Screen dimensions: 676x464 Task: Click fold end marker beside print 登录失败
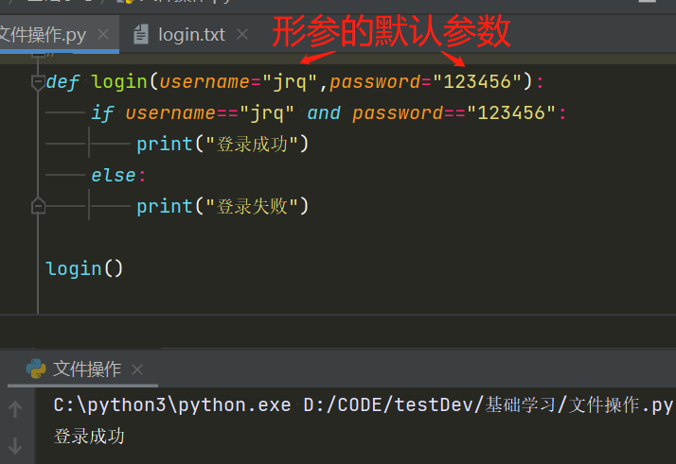[x=38, y=206]
